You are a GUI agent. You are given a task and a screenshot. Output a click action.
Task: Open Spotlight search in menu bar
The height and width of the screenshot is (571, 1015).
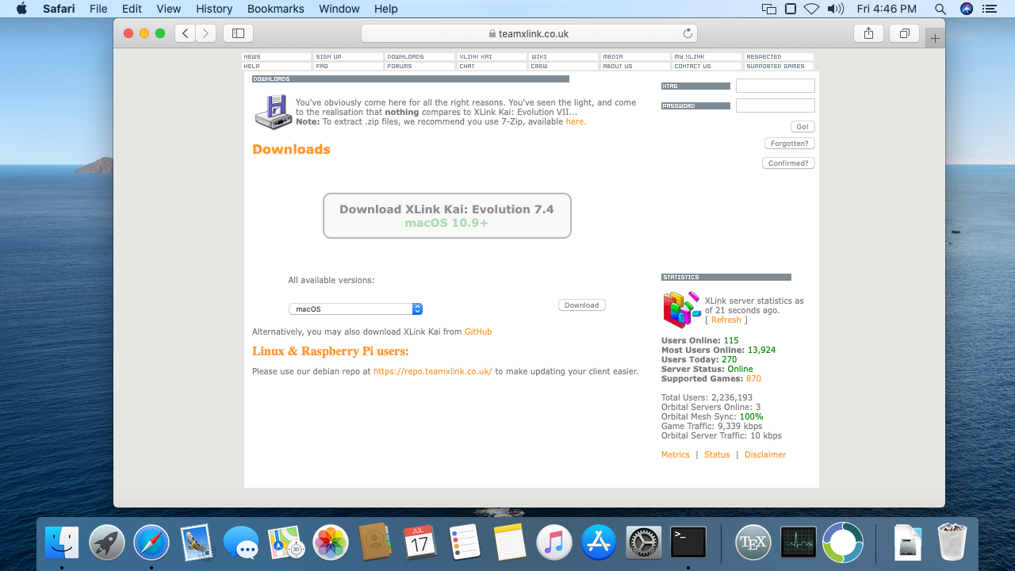(940, 9)
